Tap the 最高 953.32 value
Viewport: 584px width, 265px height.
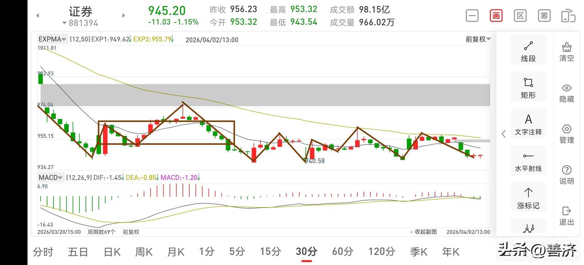click(303, 10)
